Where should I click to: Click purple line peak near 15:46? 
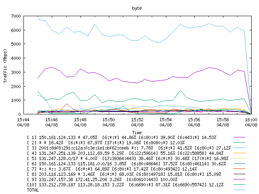point(52,67)
